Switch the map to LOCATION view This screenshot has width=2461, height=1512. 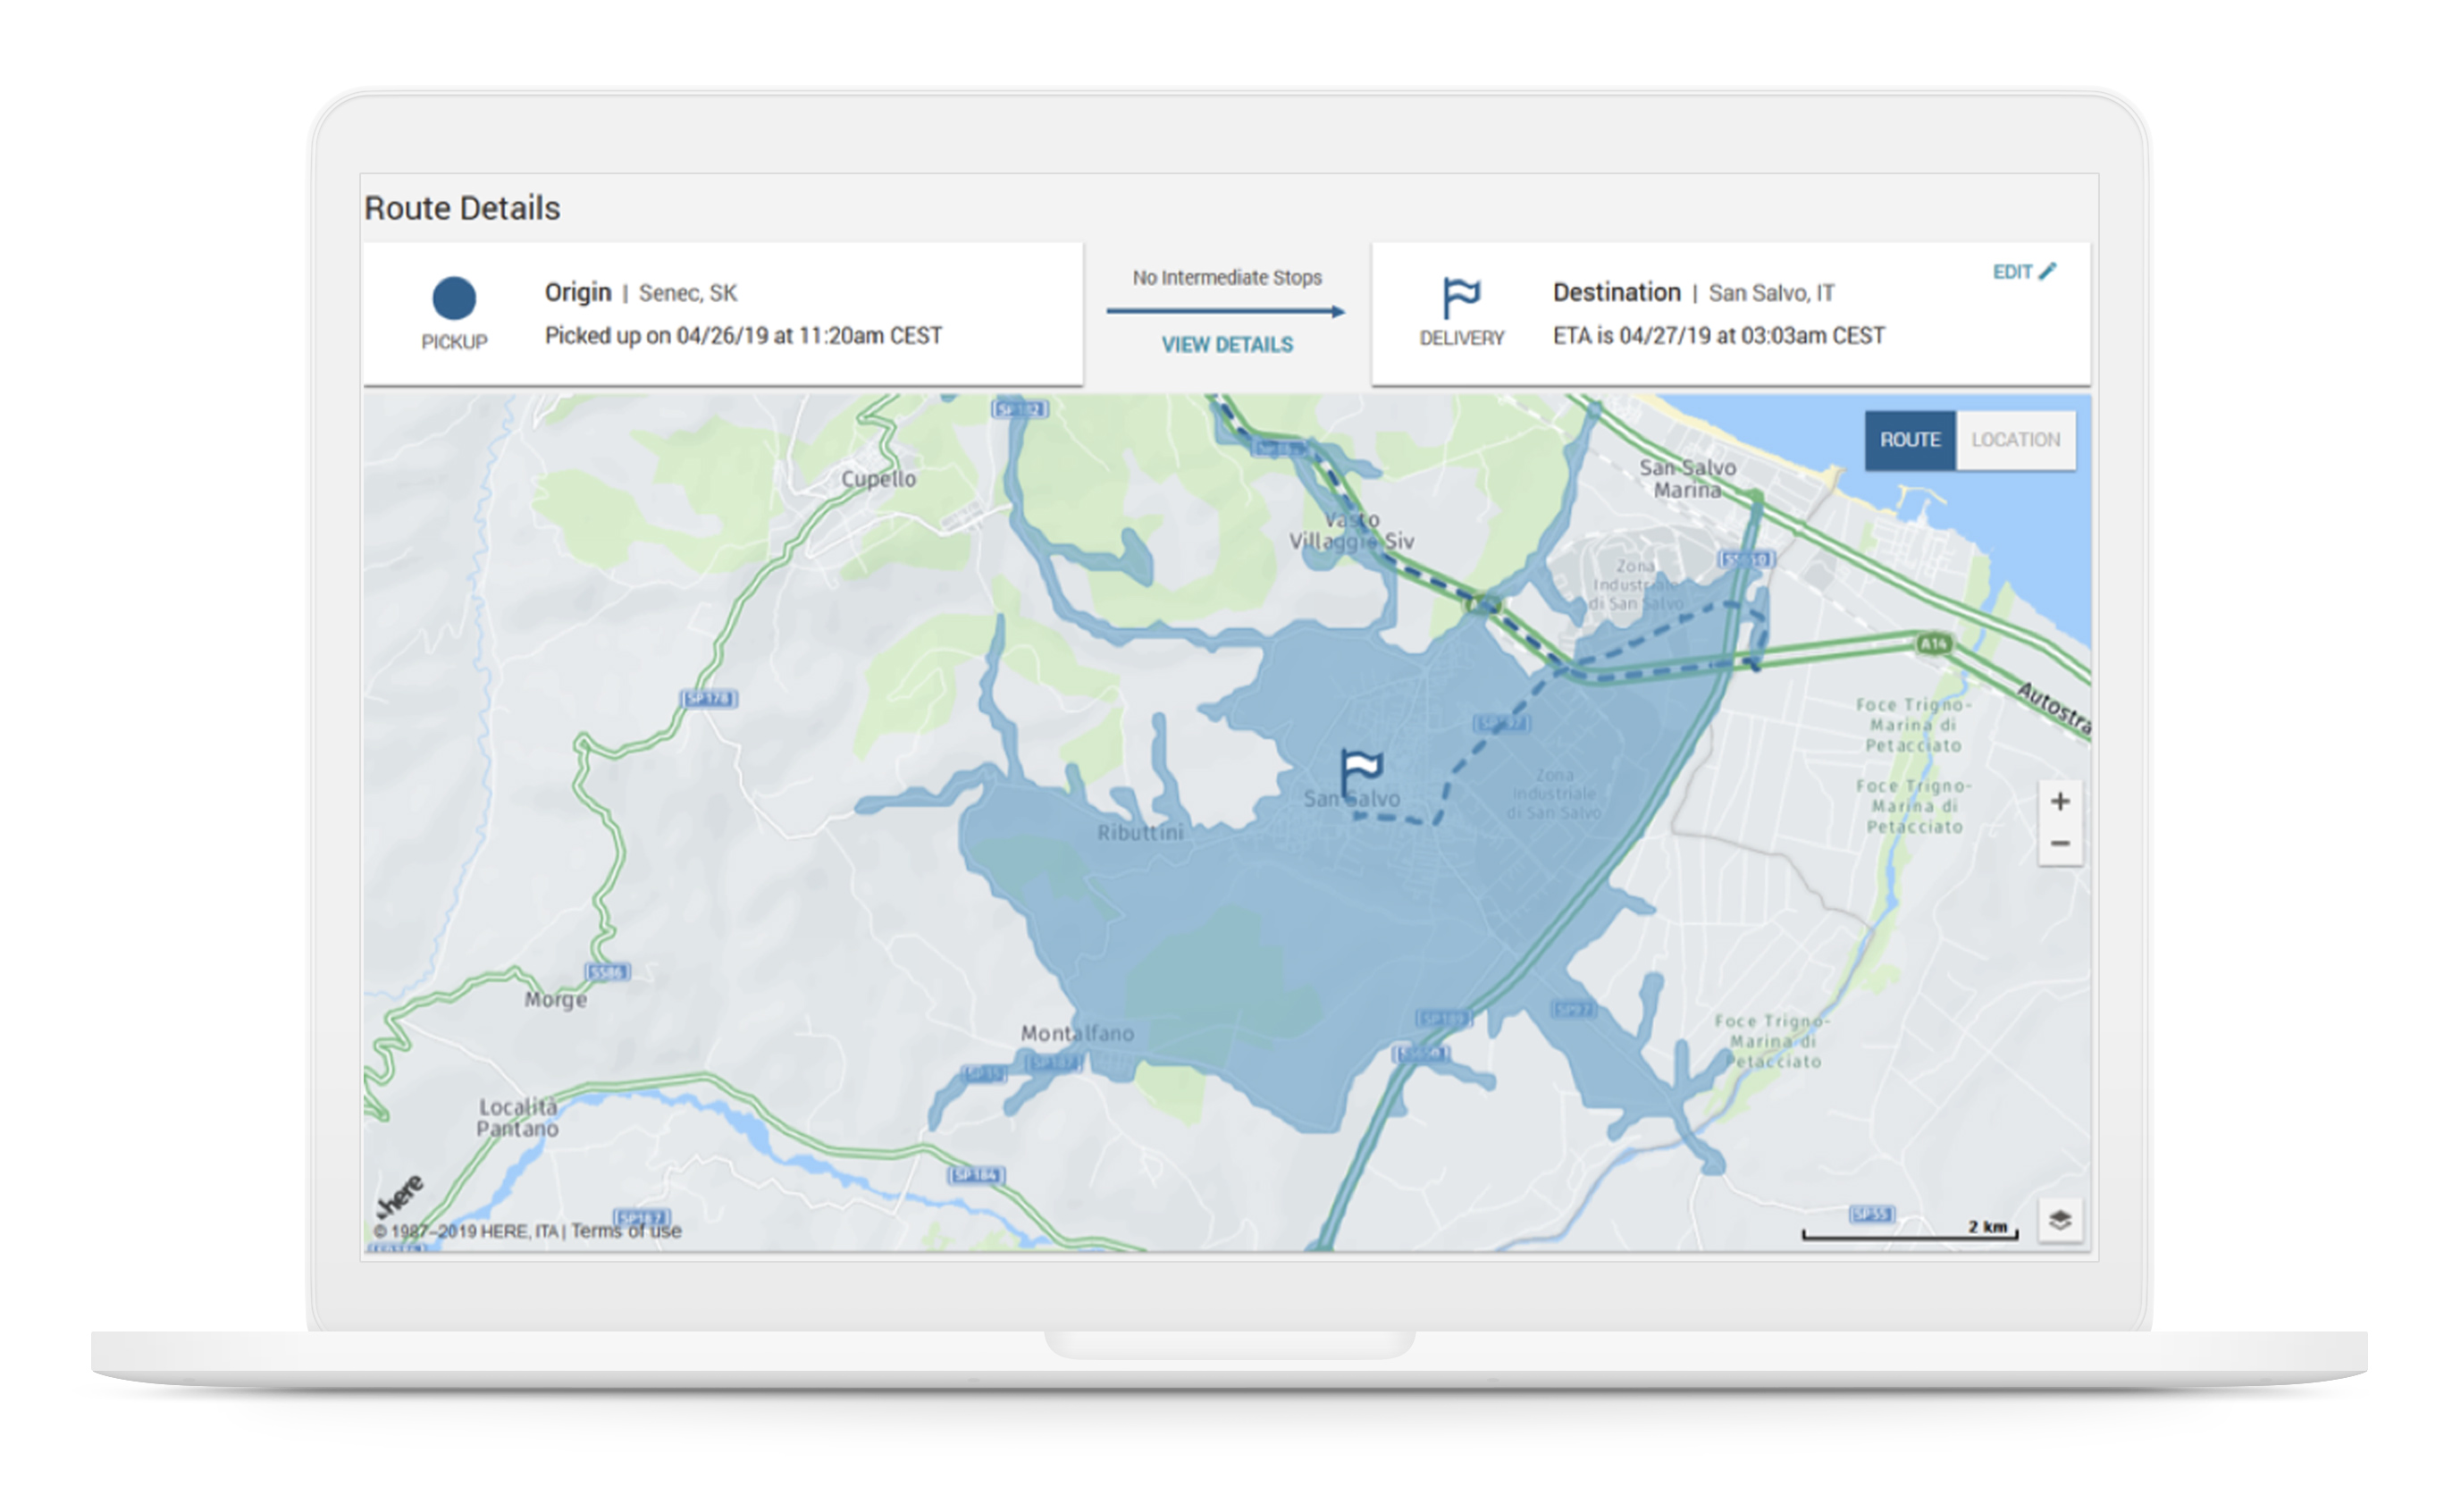tap(2014, 440)
